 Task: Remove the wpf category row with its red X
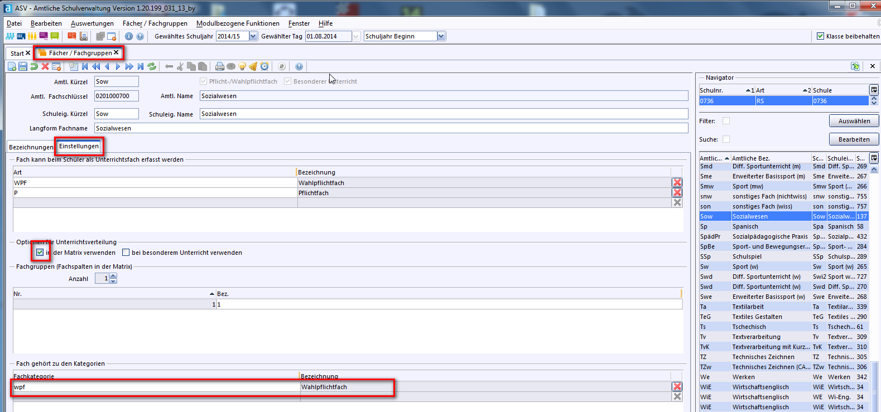[x=677, y=387]
